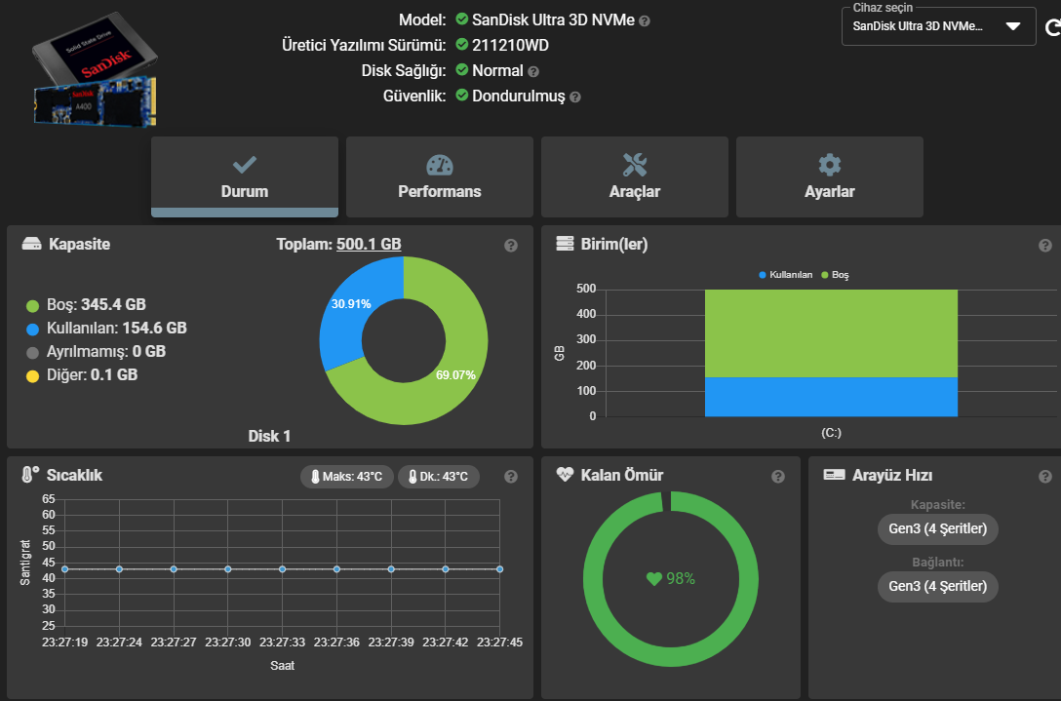Click the SanDisk Ultra 3D NVMe model text
Viewport: 1061px width, 701px height.
pyautogui.click(x=554, y=19)
